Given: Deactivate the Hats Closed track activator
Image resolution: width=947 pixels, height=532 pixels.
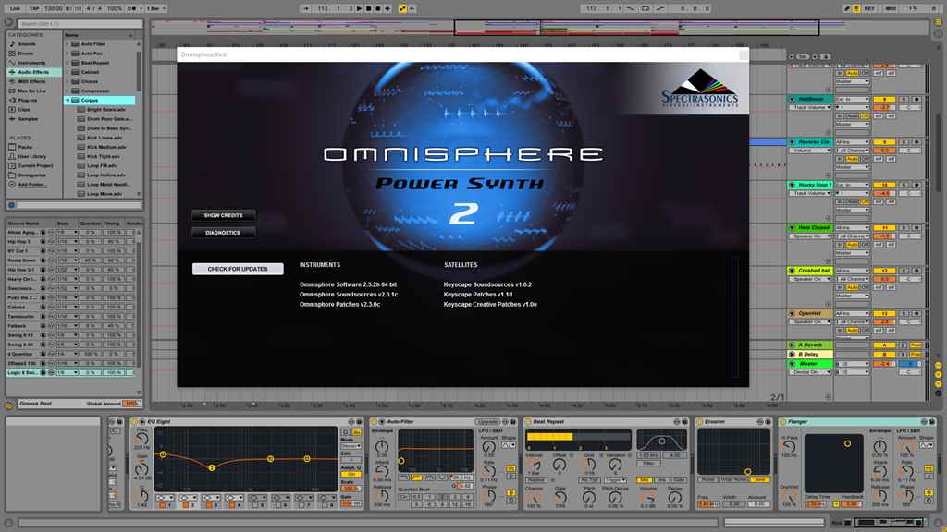Looking at the screenshot, I should [883, 228].
